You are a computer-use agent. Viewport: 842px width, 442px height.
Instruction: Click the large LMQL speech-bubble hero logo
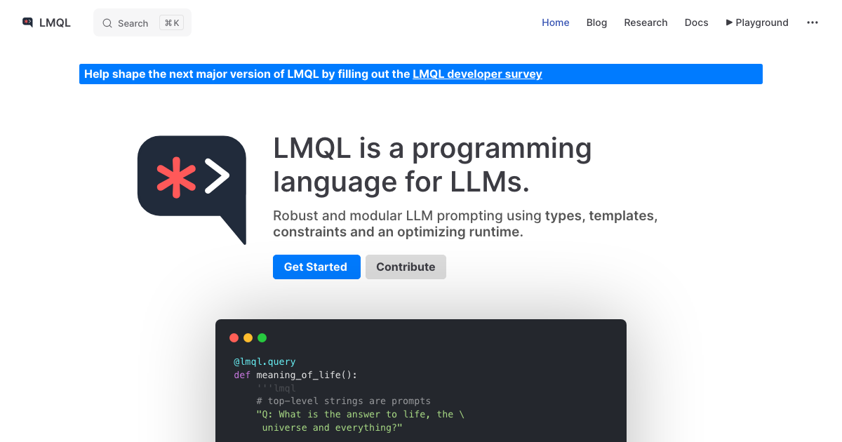pos(192,187)
